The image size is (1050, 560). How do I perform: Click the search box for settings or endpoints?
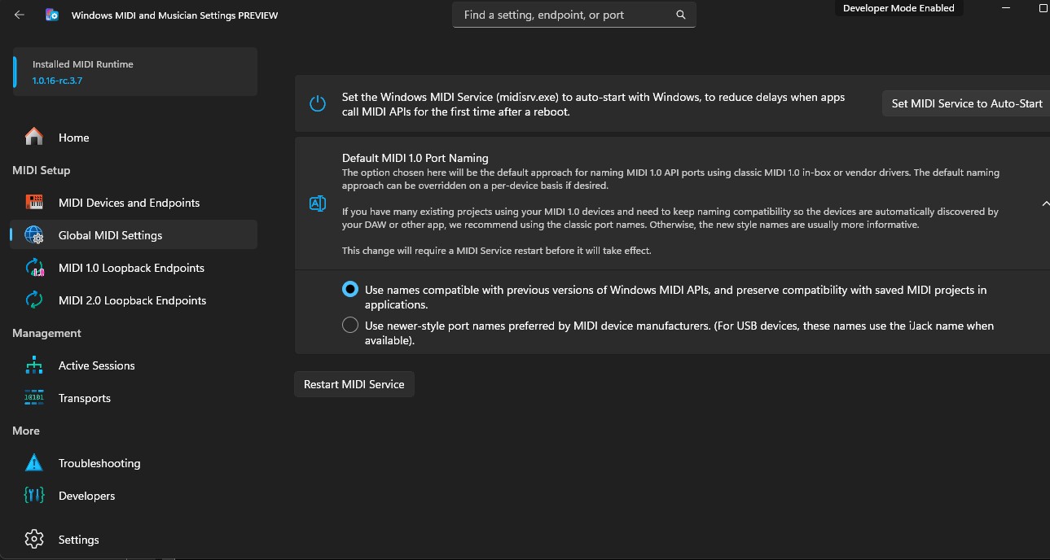pyautogui.click(x=562, y=15)
